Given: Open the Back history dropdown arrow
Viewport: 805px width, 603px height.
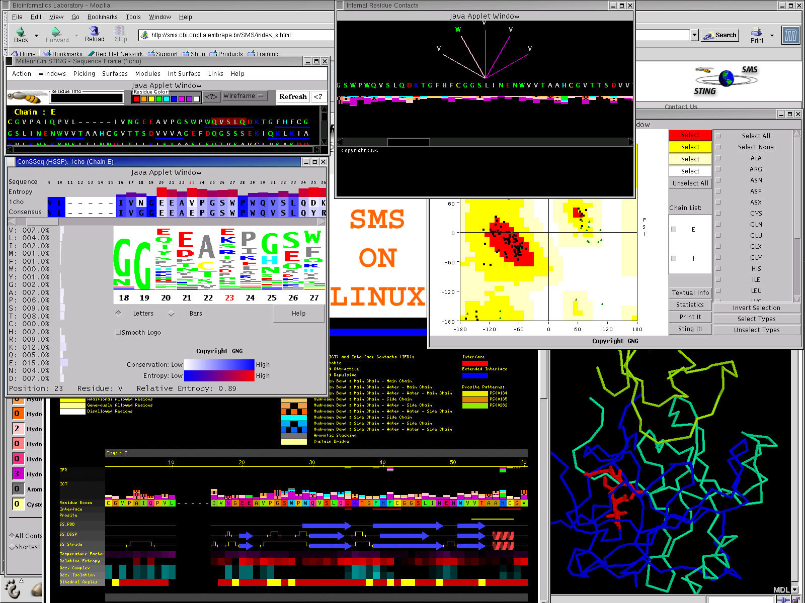Looking at the screenshot, I should [36, 36].
